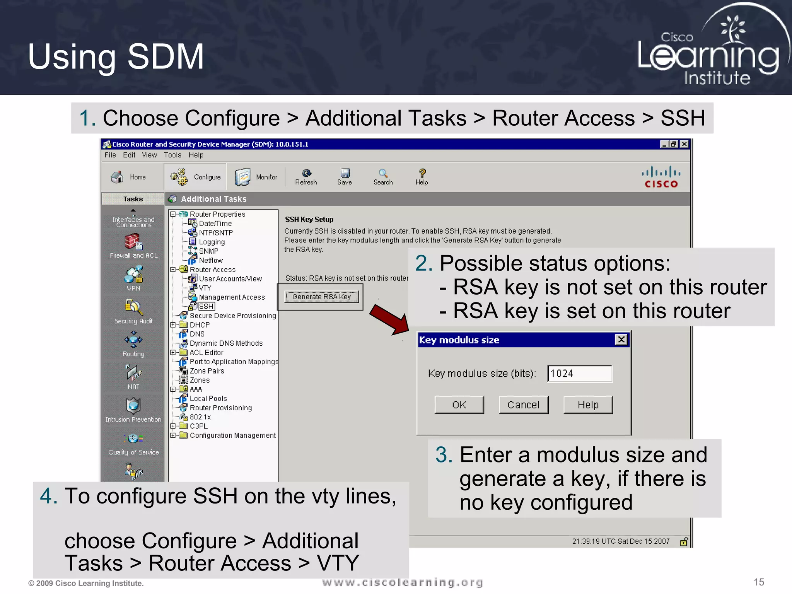Image resolution: width=792 pixels, height=594 pixels.
Task: Select SSH tree node
Action: (207, 307)
